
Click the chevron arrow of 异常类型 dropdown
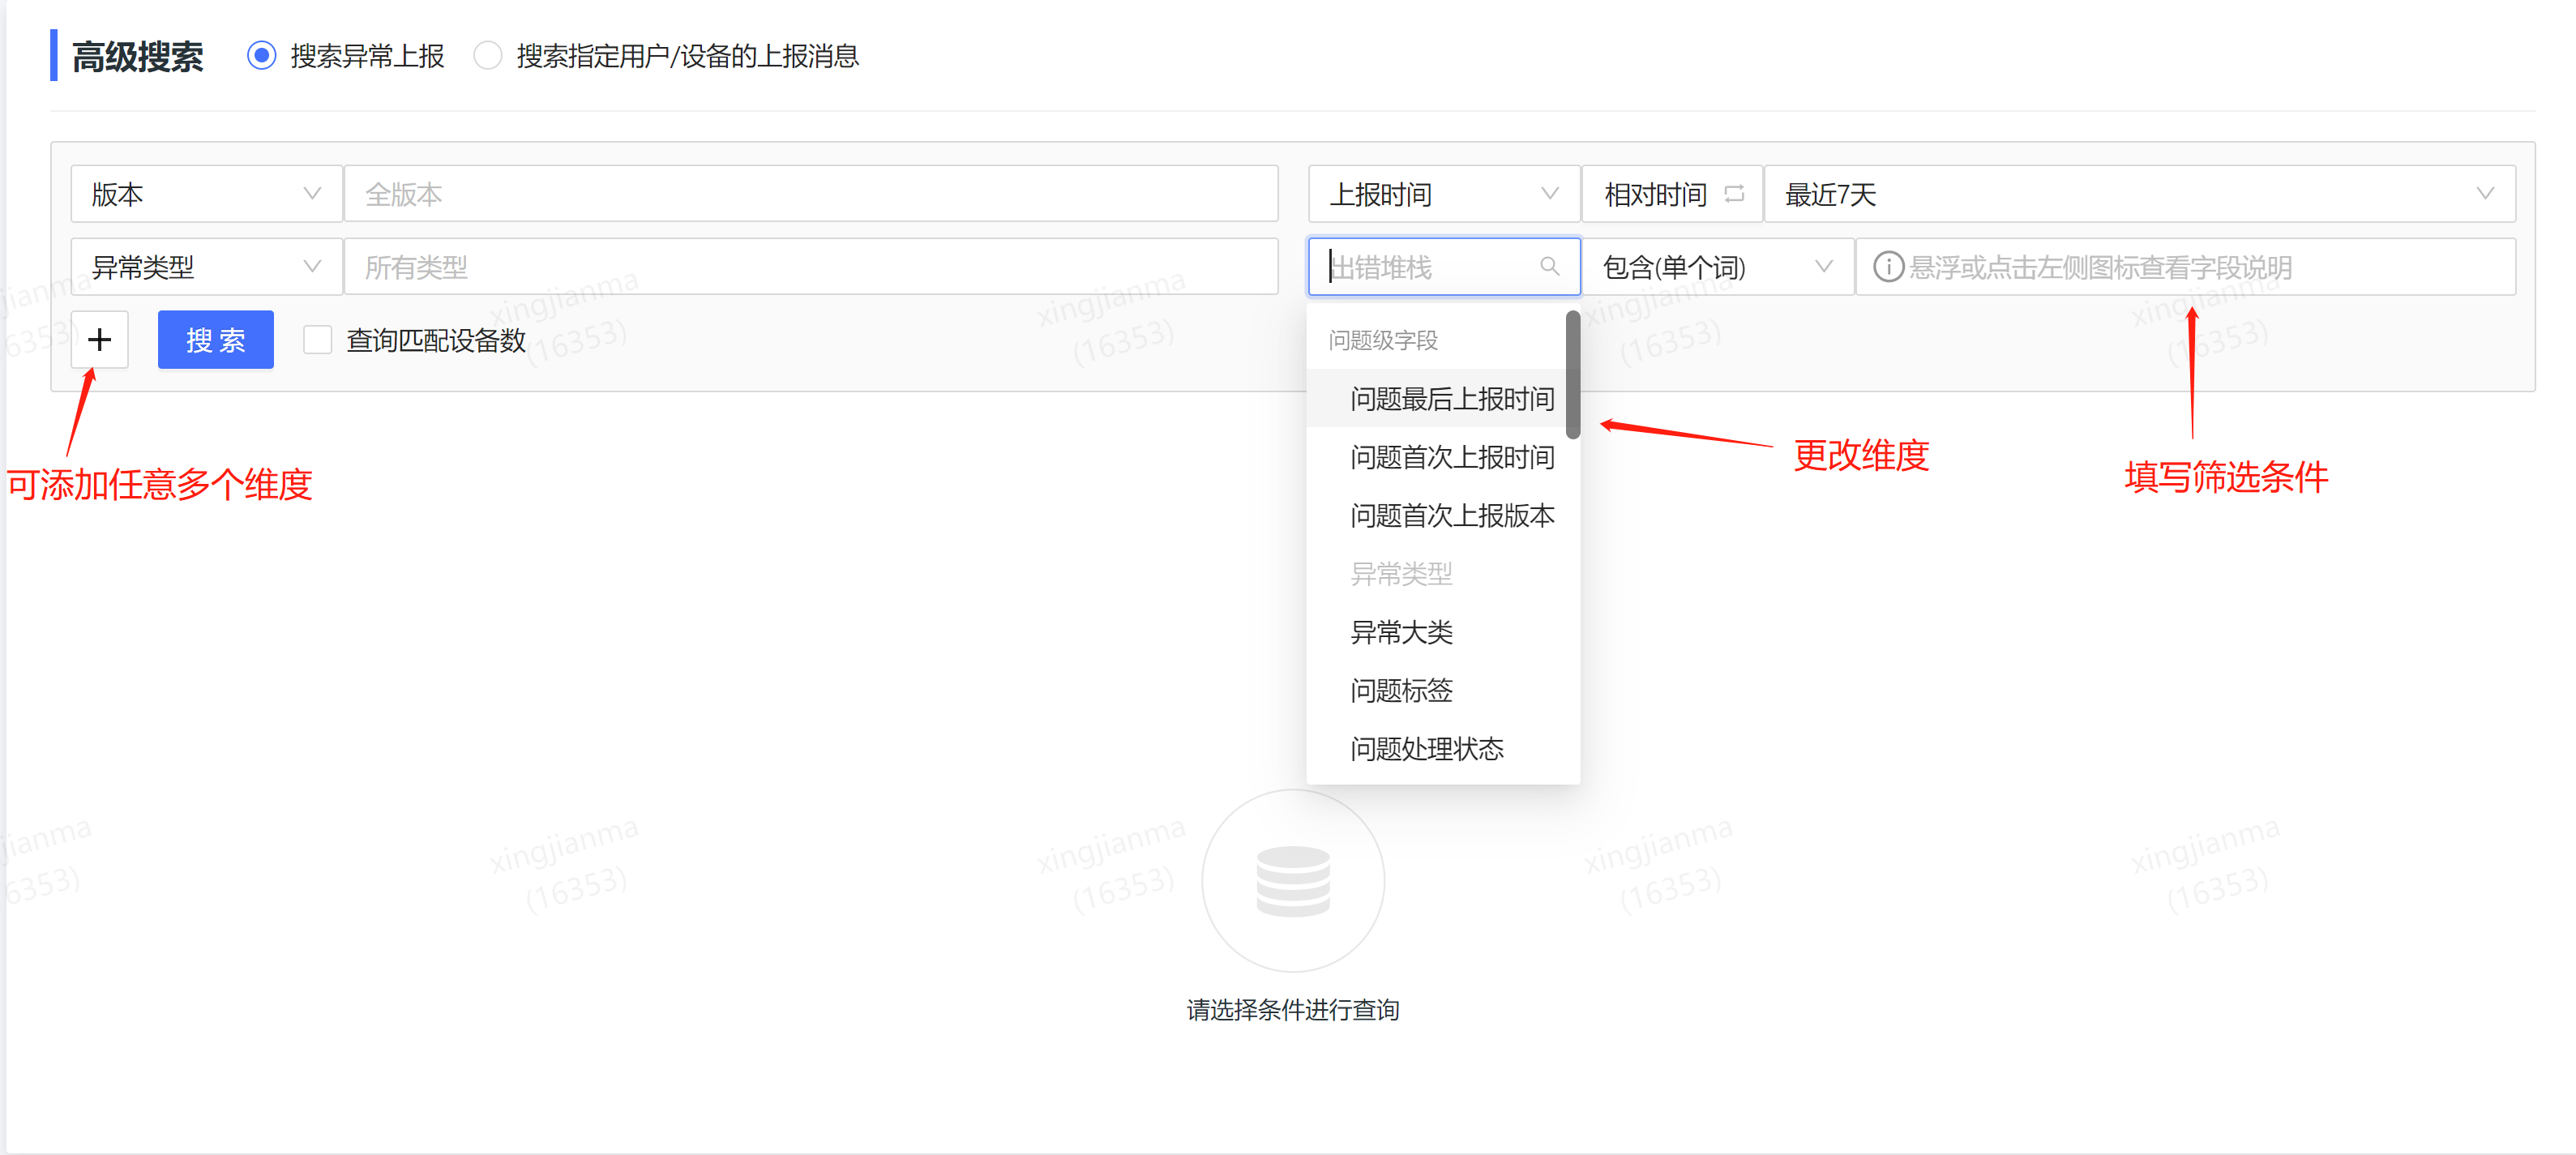point(312,267)
